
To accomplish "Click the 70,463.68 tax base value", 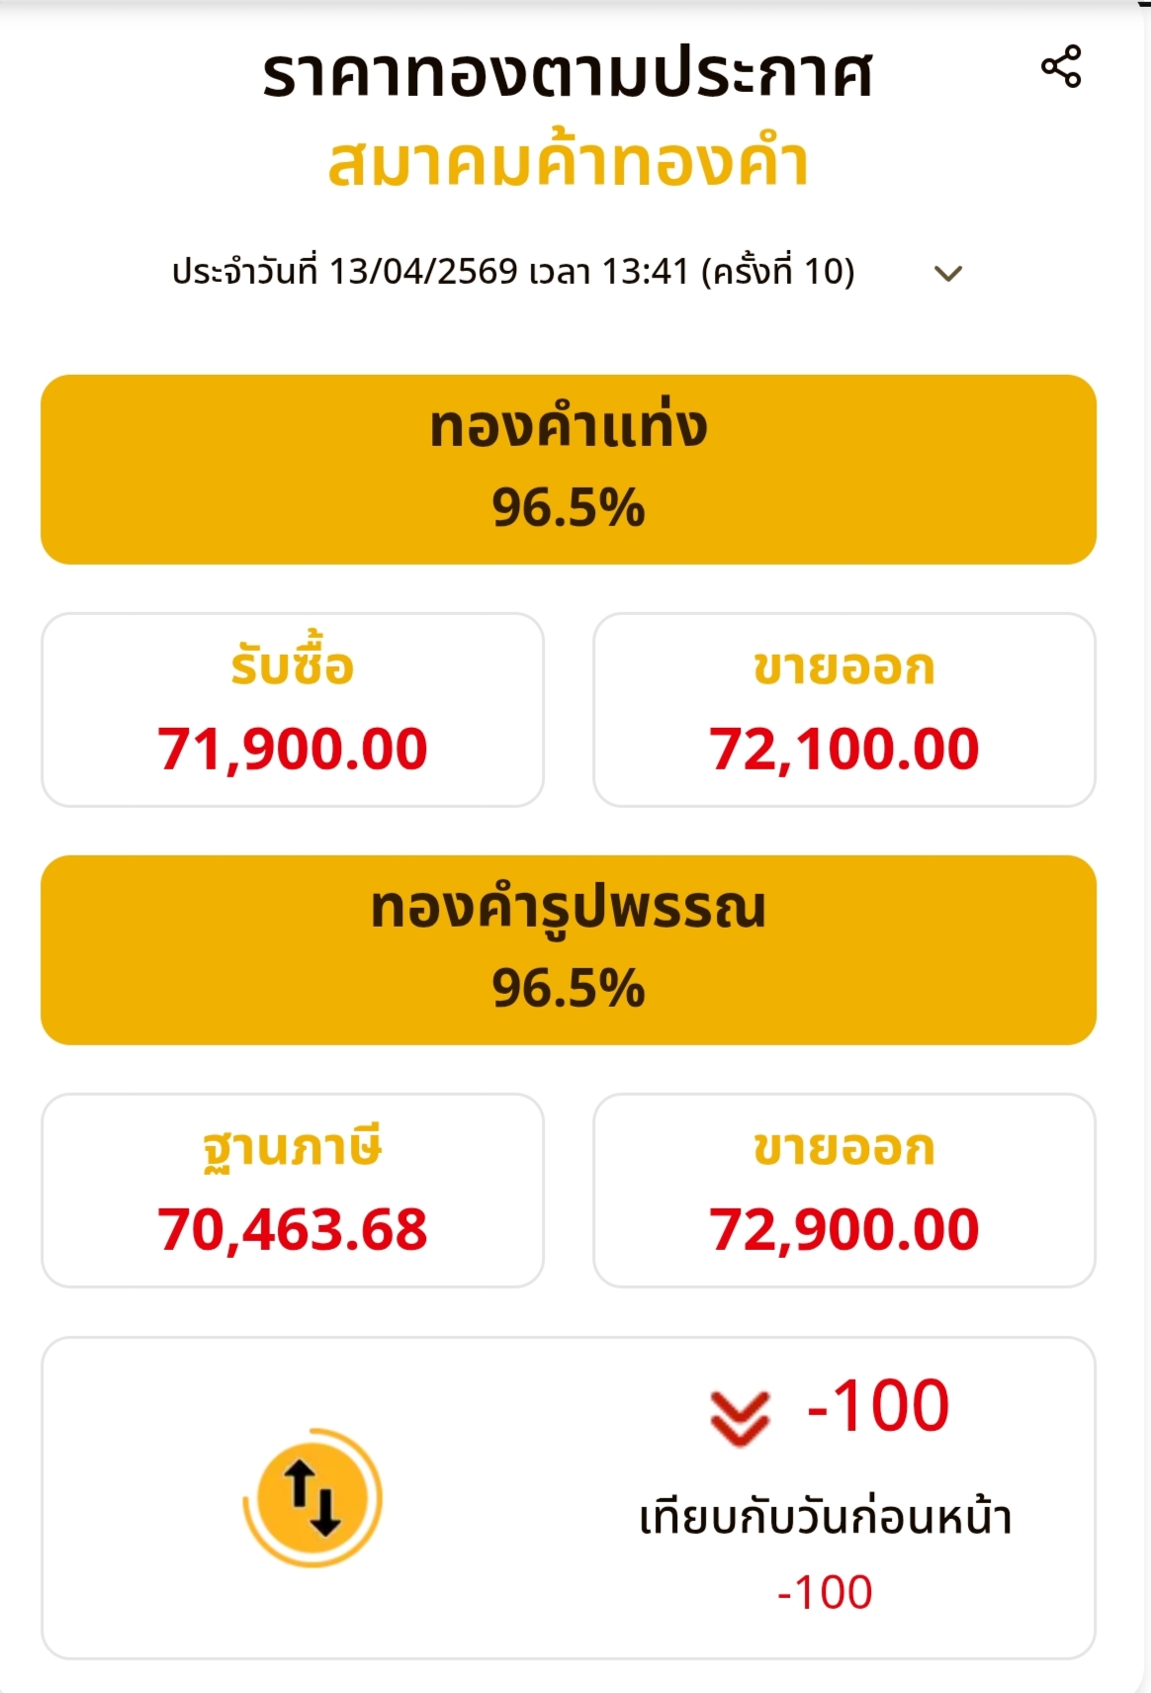I will click(x=293, y=1229).
